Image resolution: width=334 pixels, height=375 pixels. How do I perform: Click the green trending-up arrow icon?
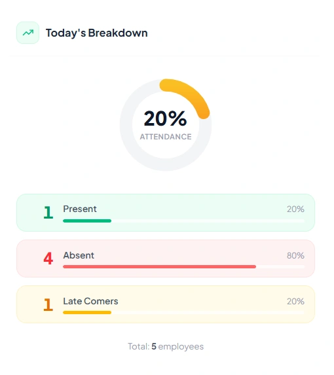point(28,33)
